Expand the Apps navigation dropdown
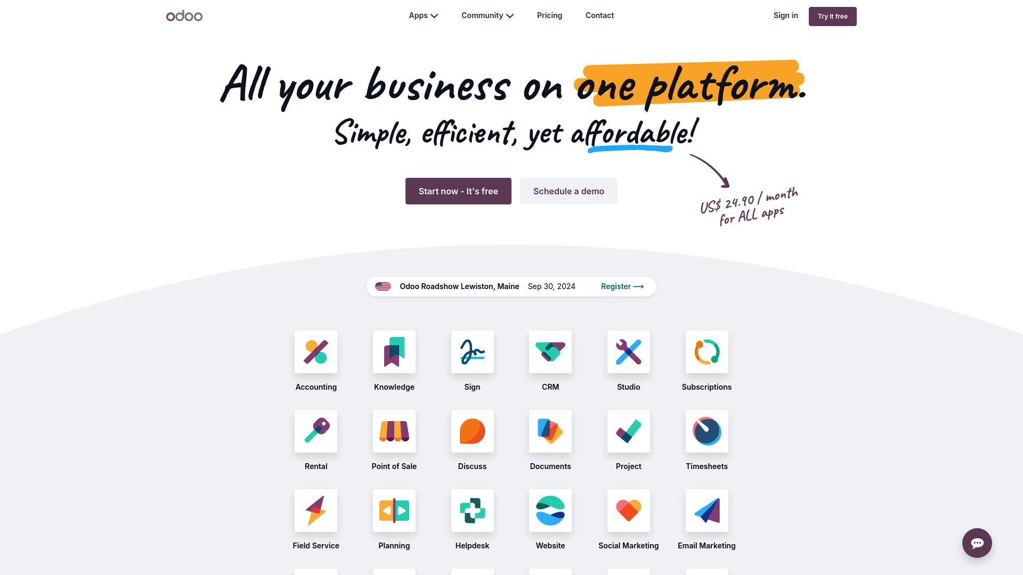The image size is (1023, 575). [x=423, y=15]
